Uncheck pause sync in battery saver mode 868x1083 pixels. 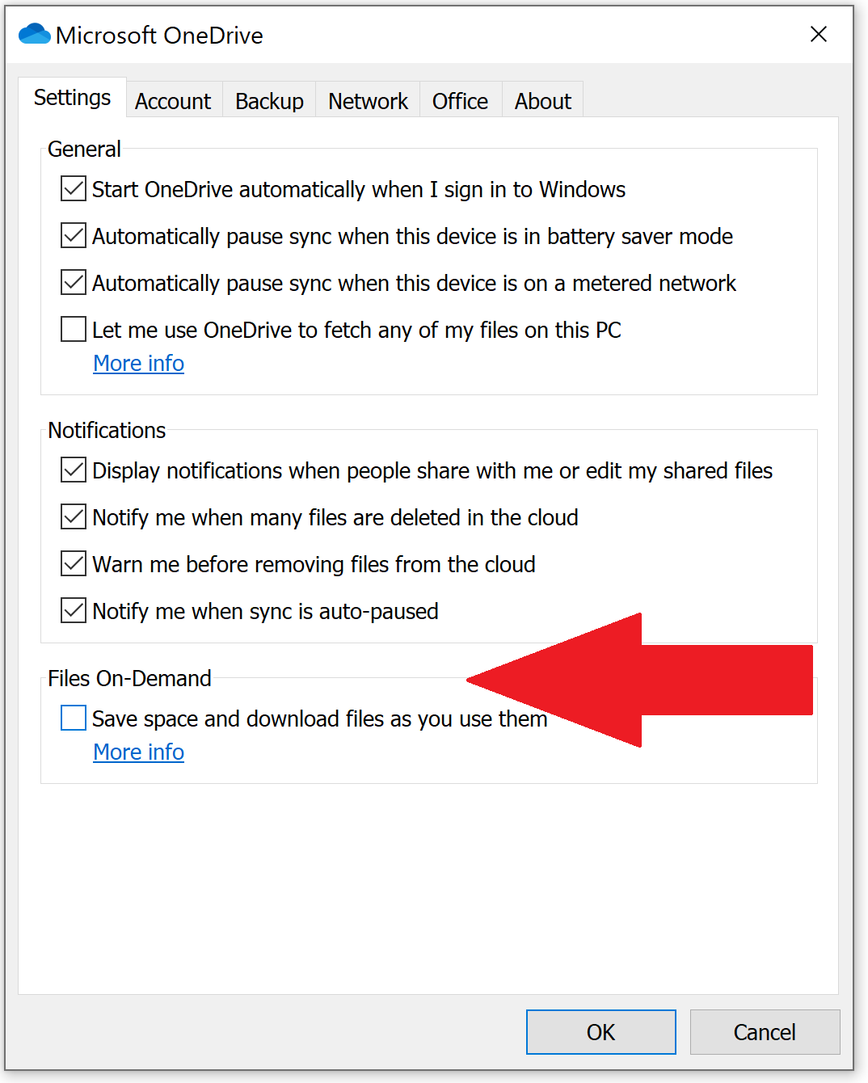73,235
